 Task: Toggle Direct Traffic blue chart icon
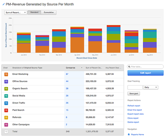[6, 103]
